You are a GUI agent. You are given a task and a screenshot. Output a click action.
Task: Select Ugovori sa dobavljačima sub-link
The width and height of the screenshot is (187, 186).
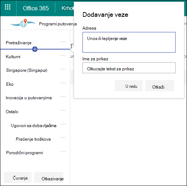[x=34, y=126]
